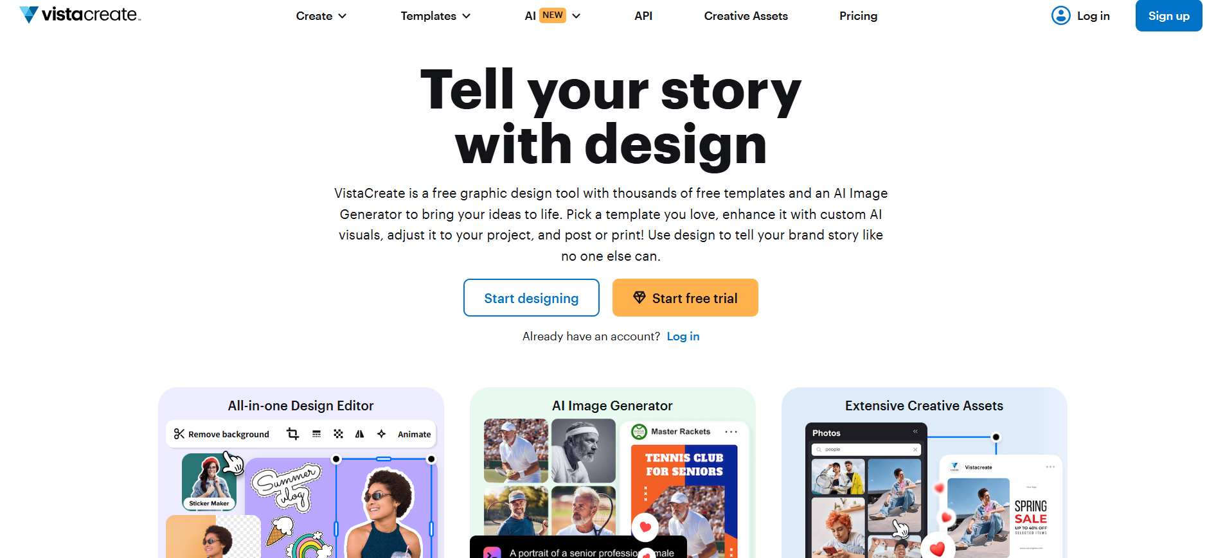Click the transparency lines icon in the toolbar
This screenshot has height=558, width=1207.
(316, 434)
